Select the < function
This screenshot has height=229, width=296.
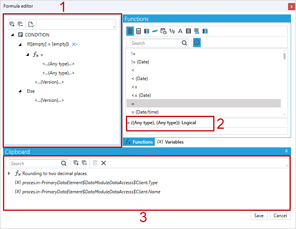click(203, 70)
